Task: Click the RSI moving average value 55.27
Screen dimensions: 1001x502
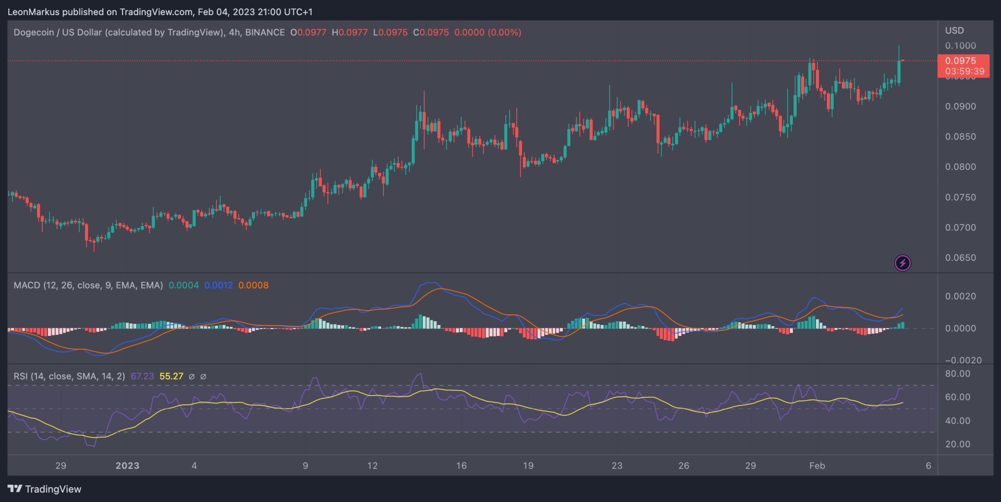Action: 172,376
